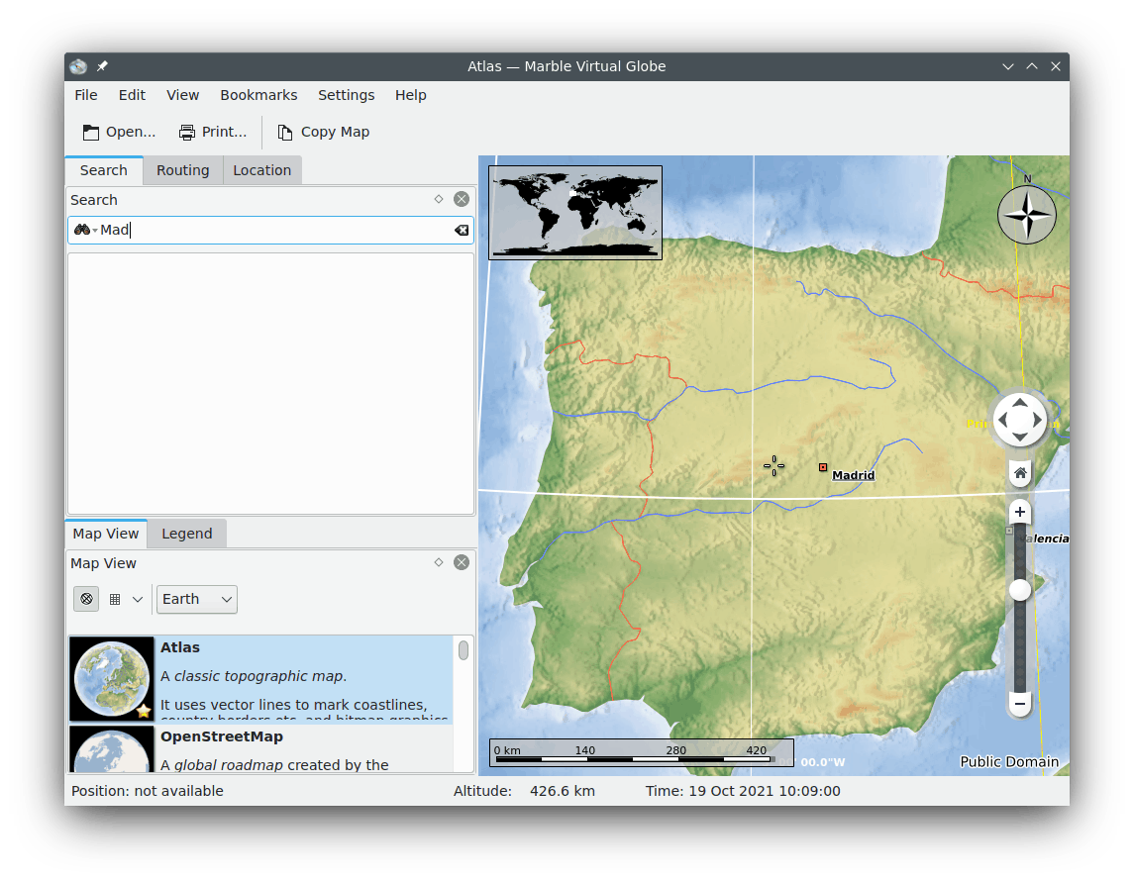Image resolution: width=1134 pixels, height=882 pixels.
Task: Open the Bookmarks menu
Action: point(258,95)
